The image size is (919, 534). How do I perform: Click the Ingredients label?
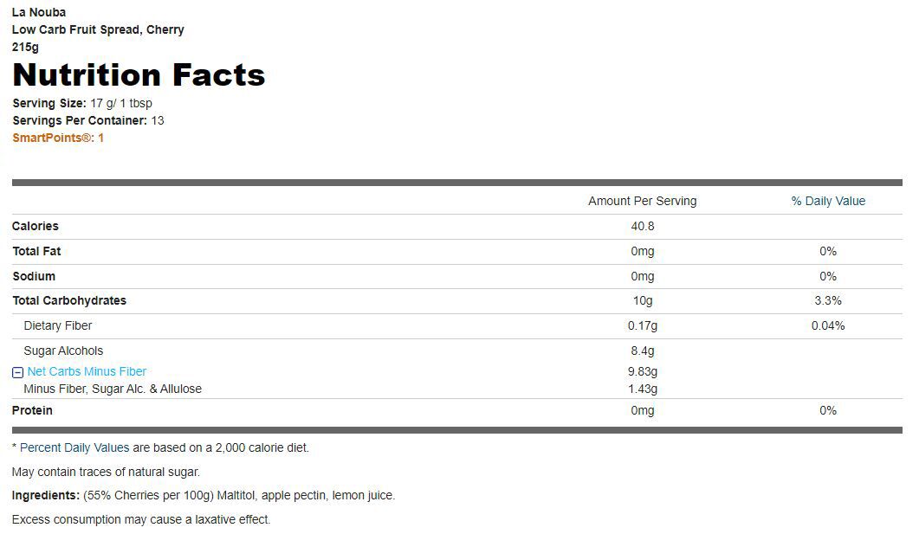pos(46,495)
